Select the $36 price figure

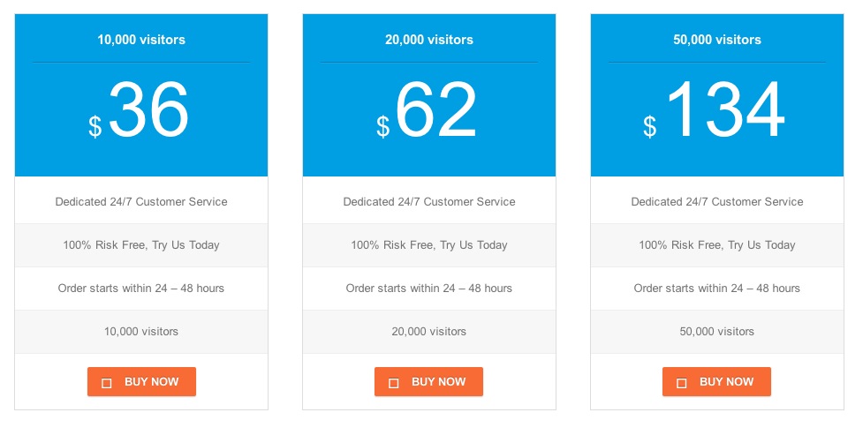pyautogui.click(x=148, y=110)
